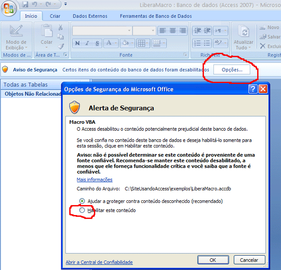This screenshot has width=281, height=270.
Task: Open fill color dropdown arrow
Action: point(133,43)
